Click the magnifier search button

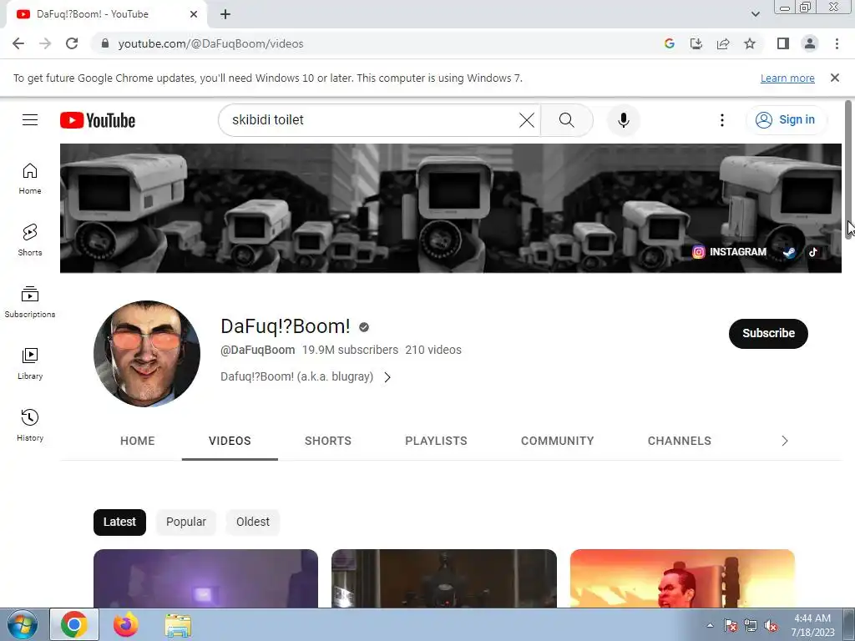567,120
